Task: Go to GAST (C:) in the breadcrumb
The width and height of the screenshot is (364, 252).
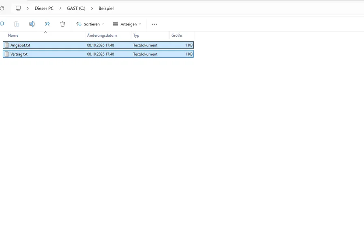Action: [76, 8]
